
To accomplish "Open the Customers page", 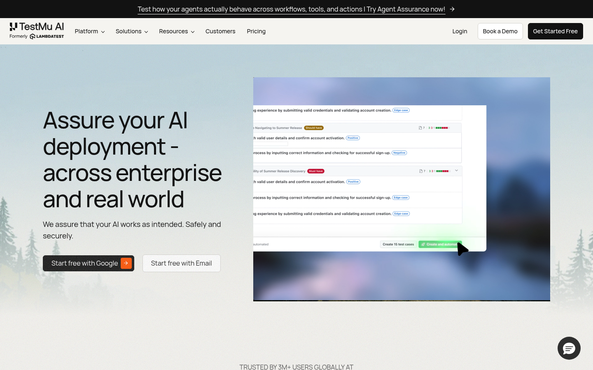I will [220, 31].
